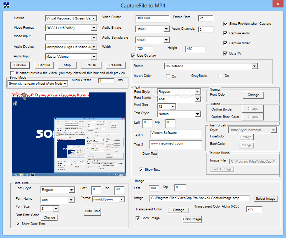Expand Text Font Name Arial dropdown
This screenshot has width=286, height=238.
pyautogui.click(x=198, y=99)
